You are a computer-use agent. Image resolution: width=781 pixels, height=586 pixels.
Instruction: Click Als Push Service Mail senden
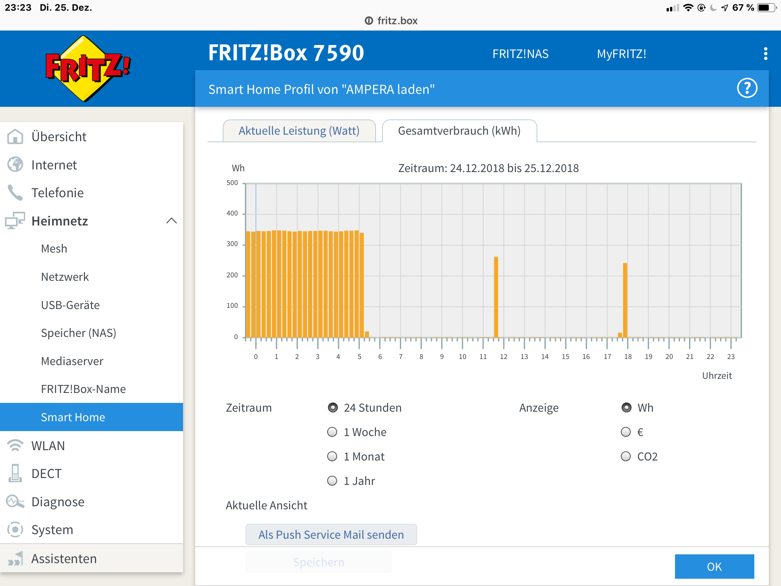coord(331,534)
